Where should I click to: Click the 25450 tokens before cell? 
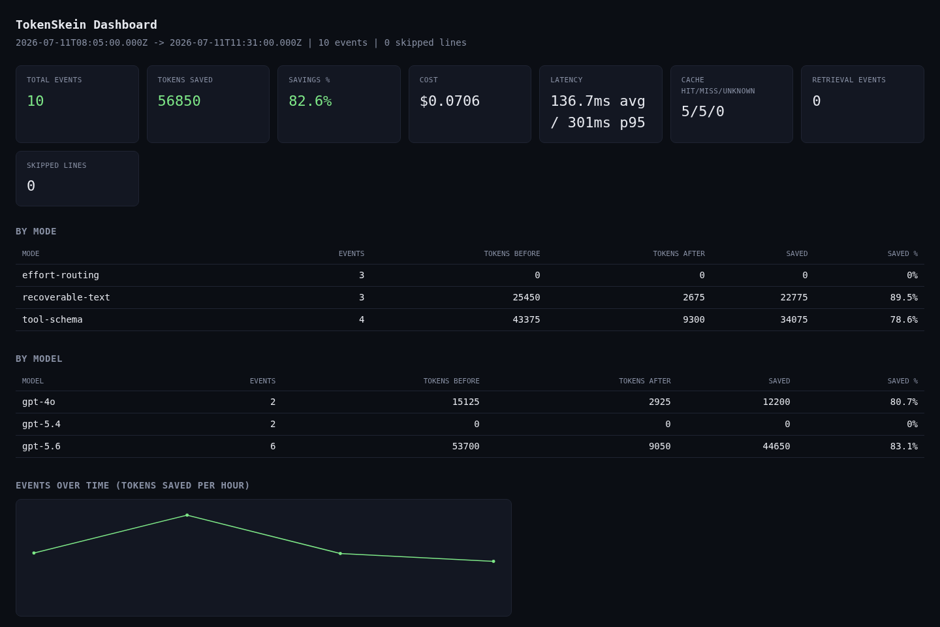pos(526,297)
